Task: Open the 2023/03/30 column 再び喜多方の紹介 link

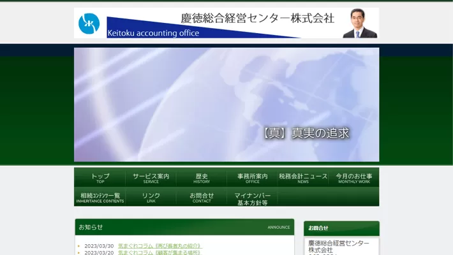Action: pyautogui.click(x=160, y=245)
